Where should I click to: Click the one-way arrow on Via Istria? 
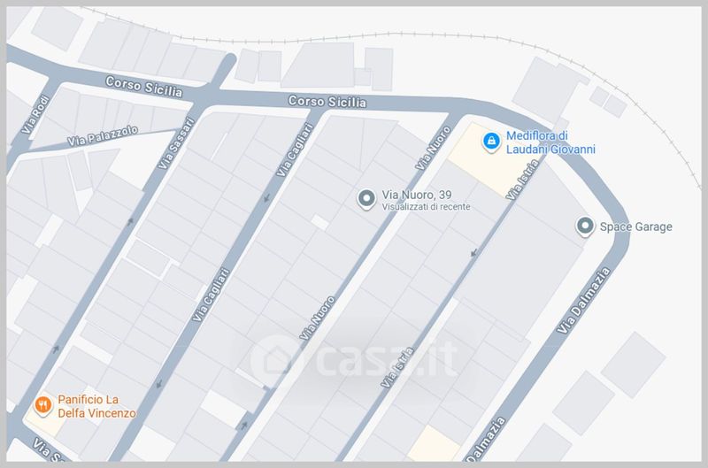click(x=473, y=253)
